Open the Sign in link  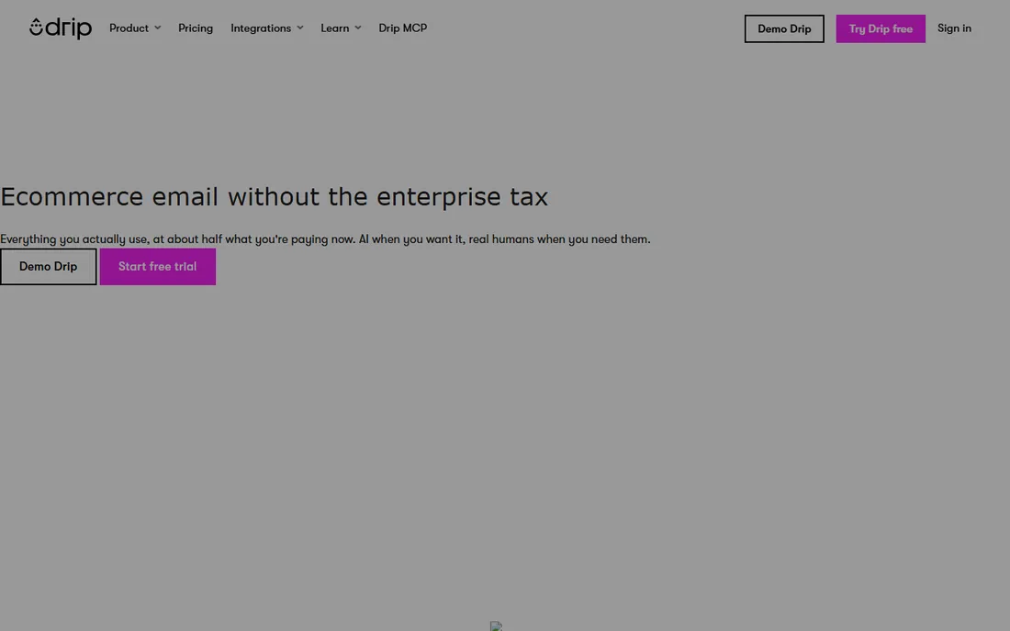[954, 28]
